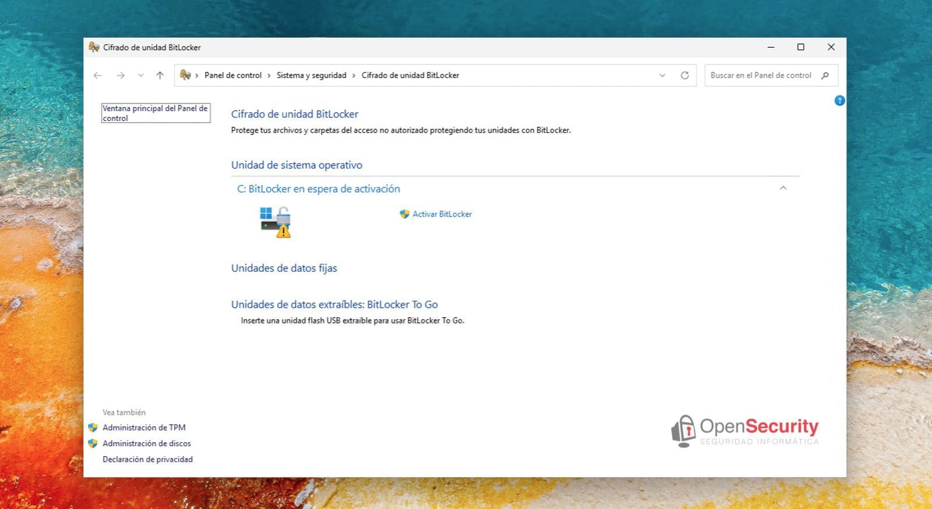
Task: Click the Back navigation arrow
Action: 97,76
